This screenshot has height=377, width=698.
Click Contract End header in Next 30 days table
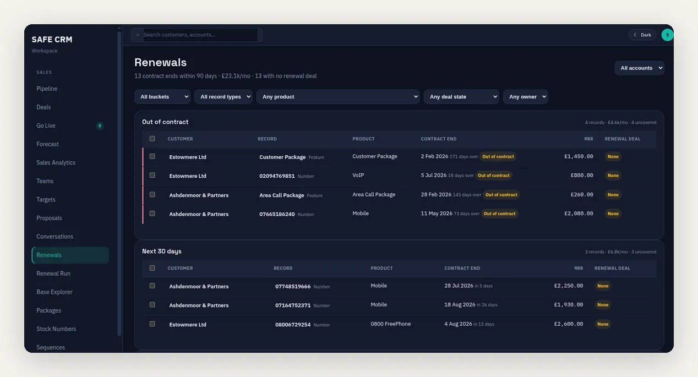(462, 268)
